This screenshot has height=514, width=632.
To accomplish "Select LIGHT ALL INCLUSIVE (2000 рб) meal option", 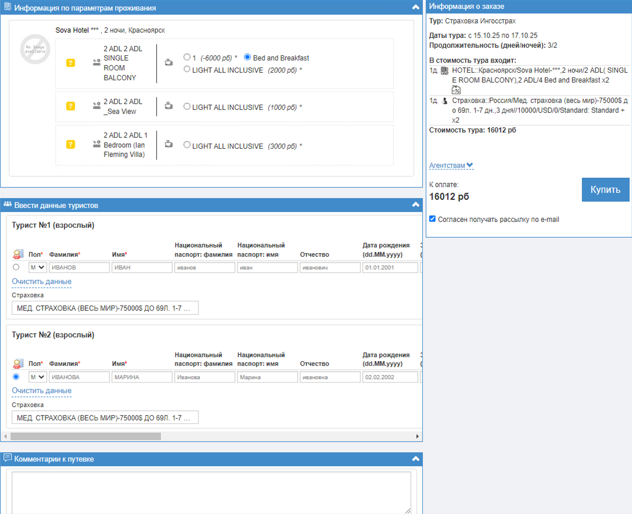I will (x=187, y=69).
